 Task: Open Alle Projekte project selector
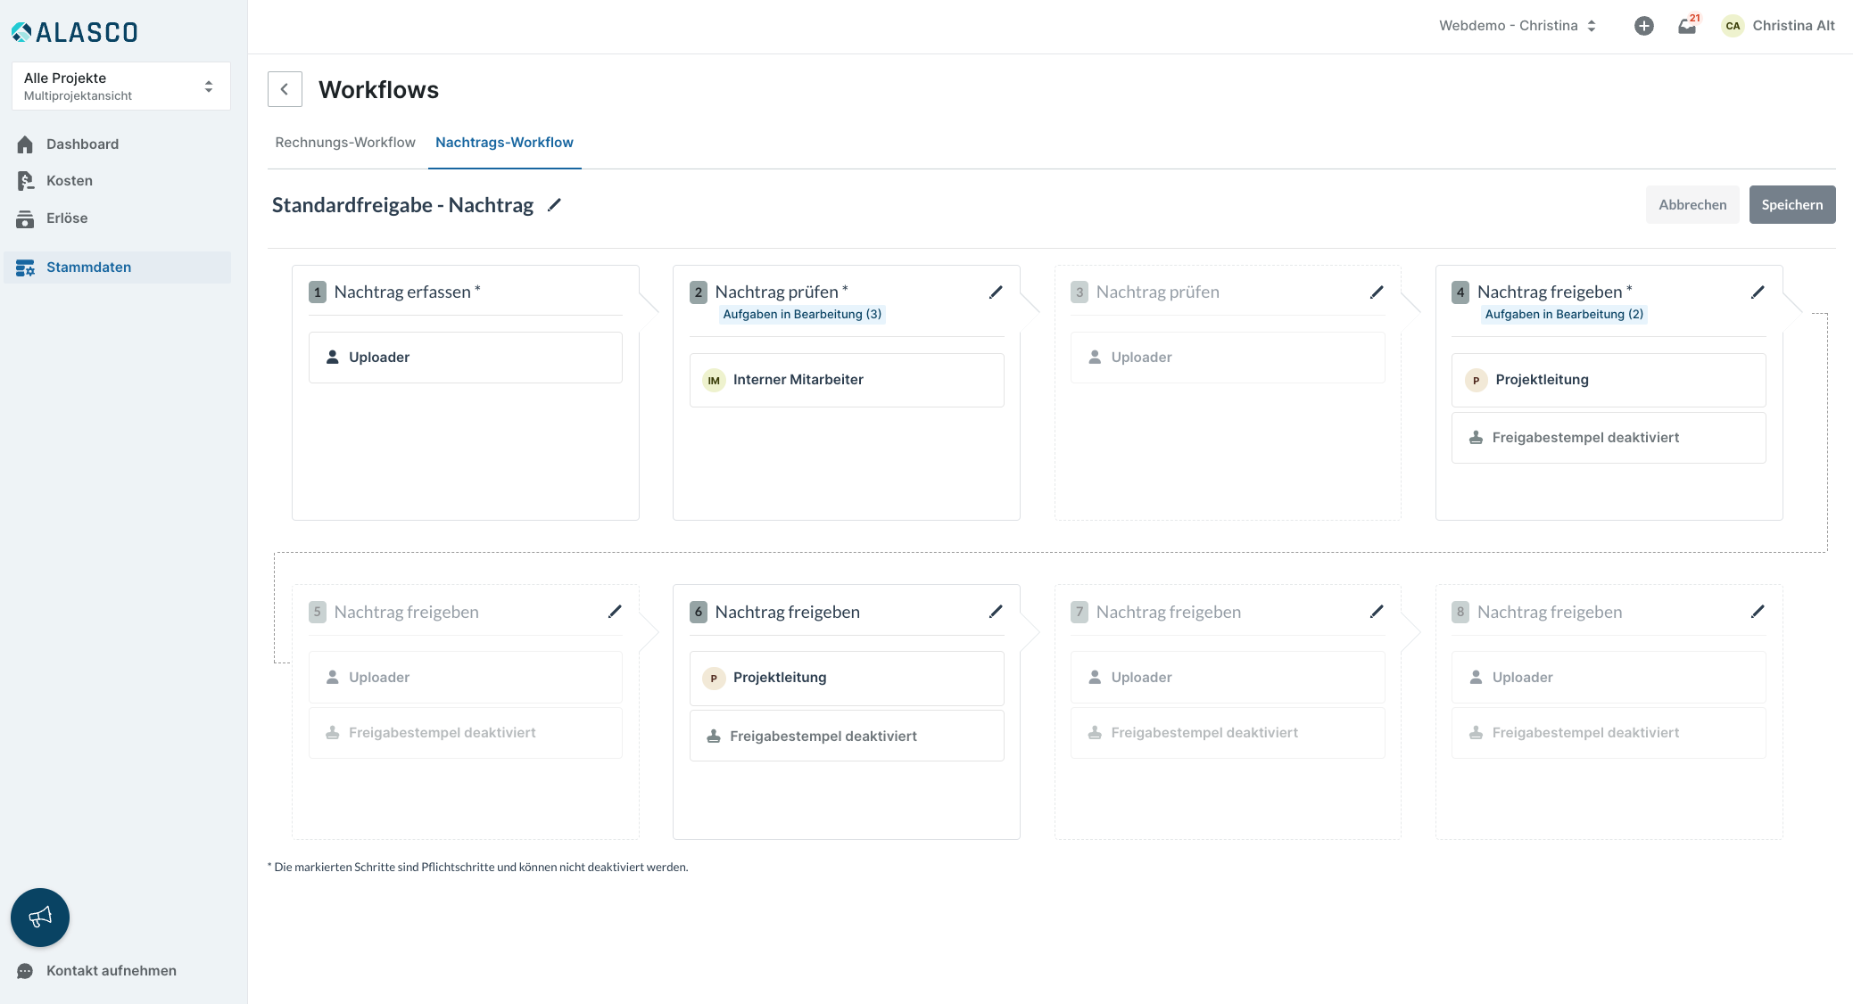click(x=120, y=86)
